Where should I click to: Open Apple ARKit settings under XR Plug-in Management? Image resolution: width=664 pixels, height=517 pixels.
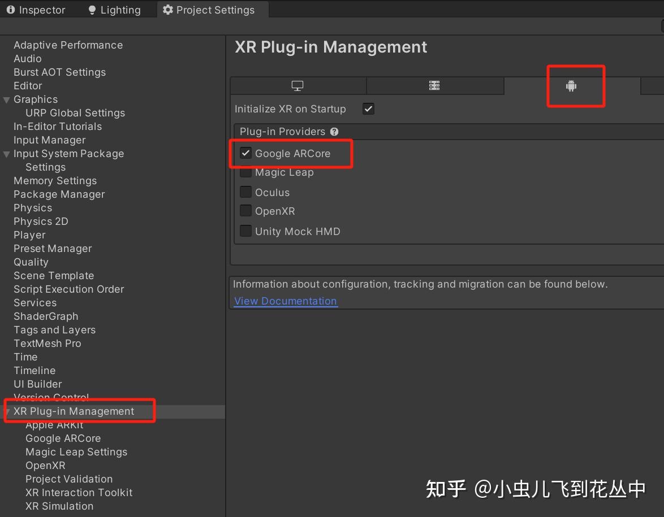click(x=54, y=424)
